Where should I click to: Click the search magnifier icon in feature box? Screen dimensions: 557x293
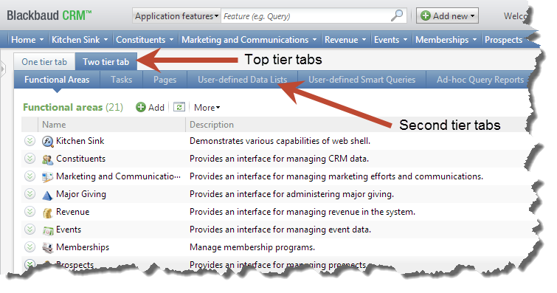pos(397,15)
